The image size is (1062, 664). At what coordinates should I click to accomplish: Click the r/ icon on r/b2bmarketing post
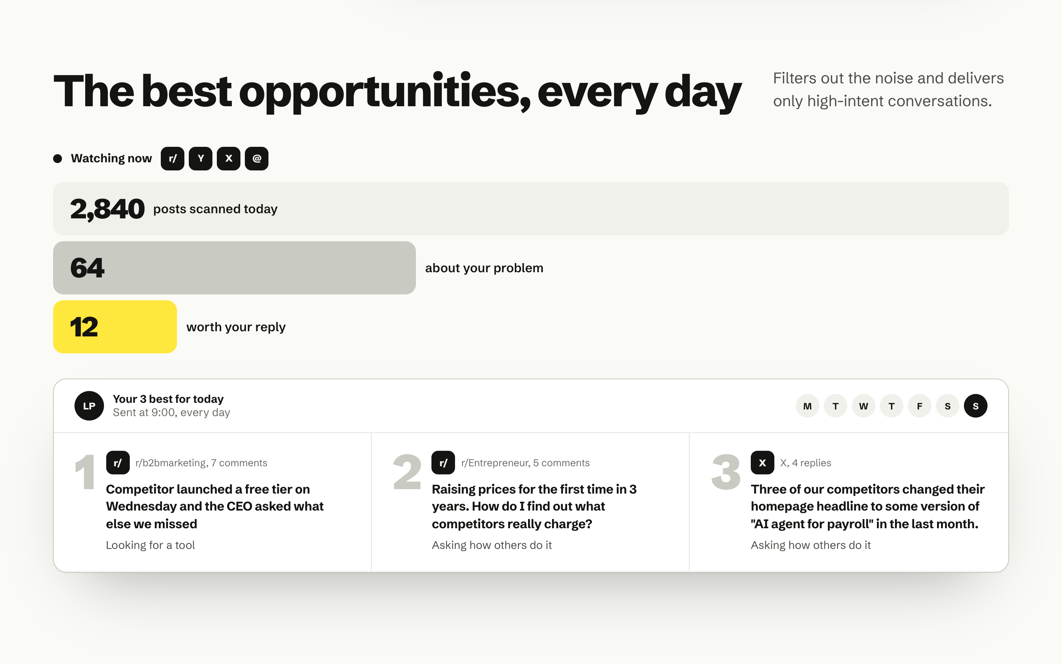point(118,463)
